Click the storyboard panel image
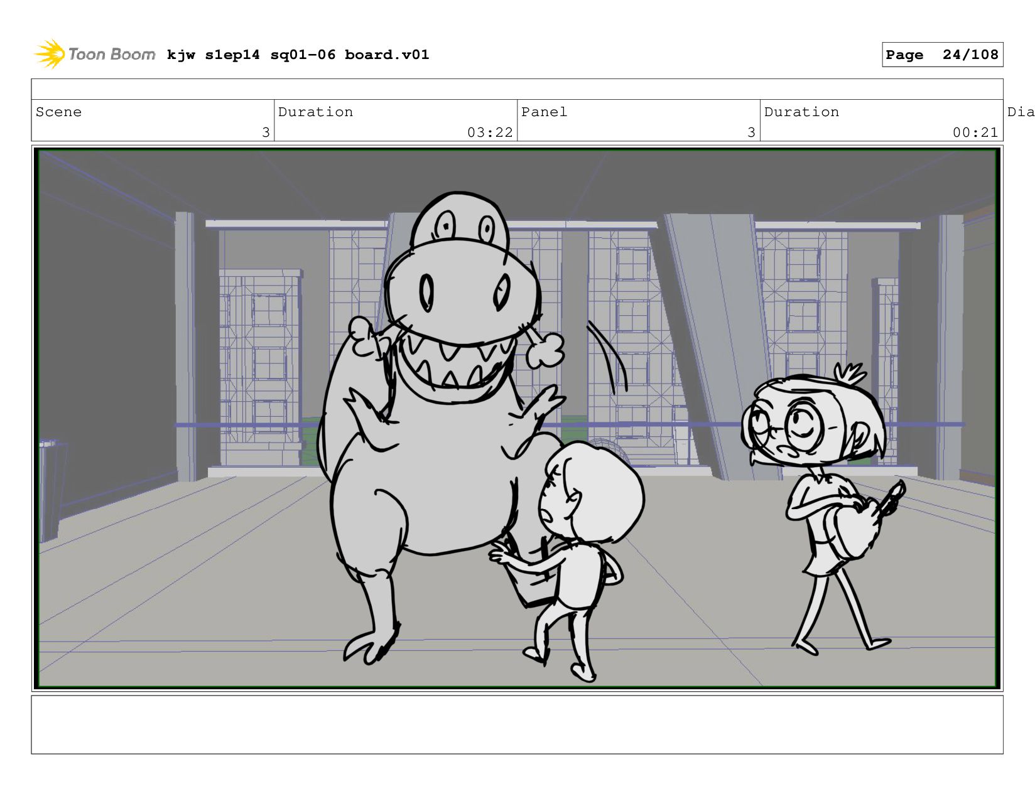1035x801 pixels. point(517,418)
